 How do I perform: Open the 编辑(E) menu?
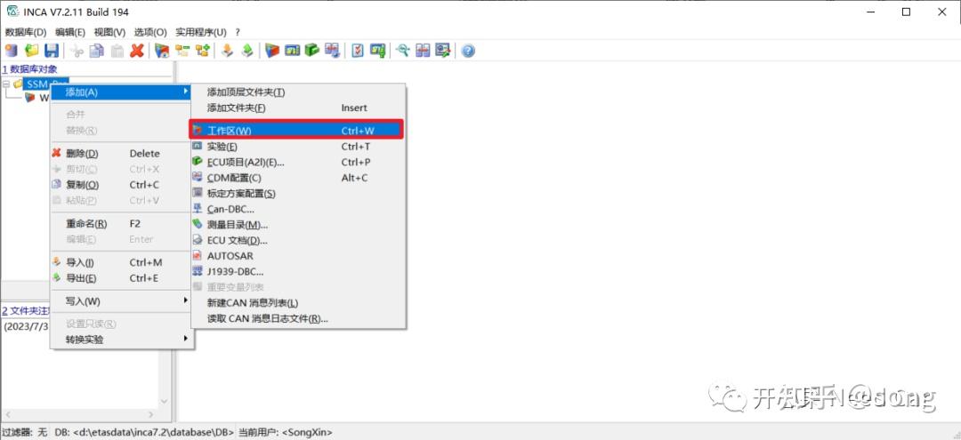pos(70,32)
